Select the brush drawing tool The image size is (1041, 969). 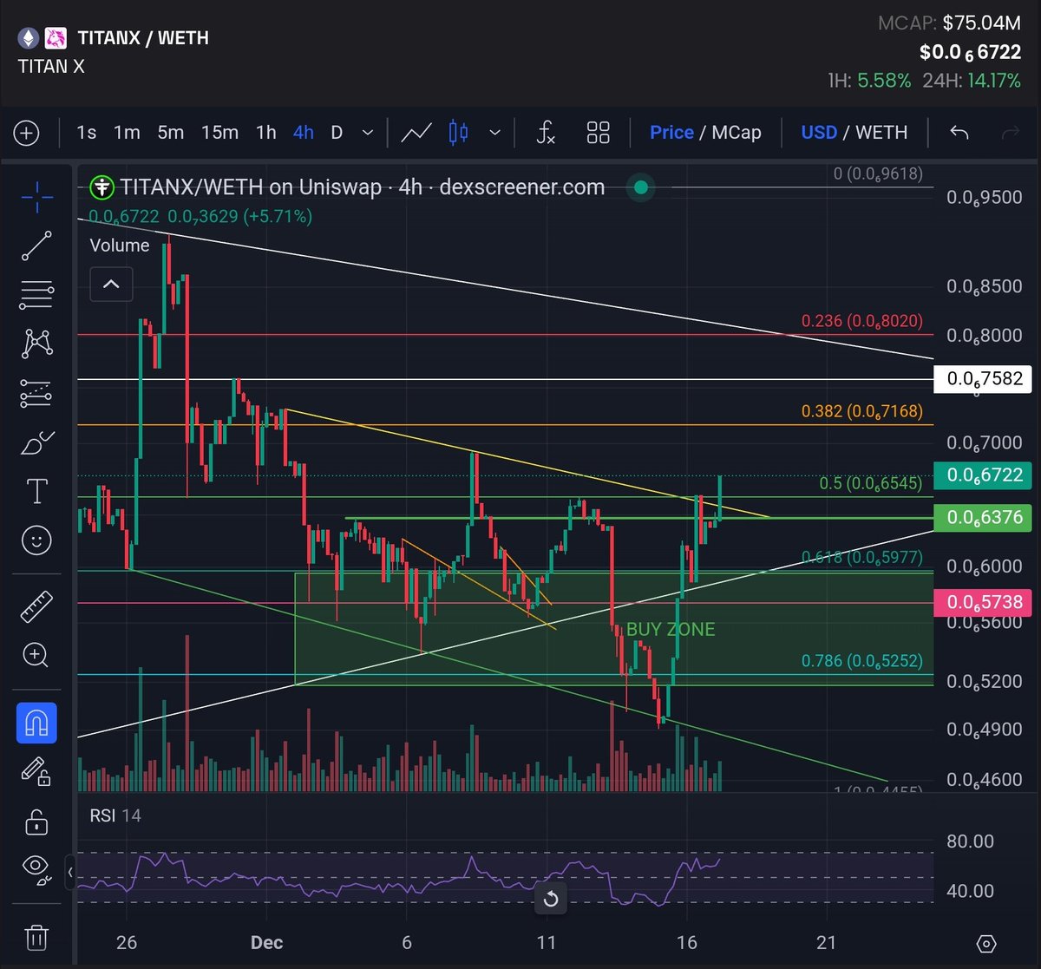point(36,442)
